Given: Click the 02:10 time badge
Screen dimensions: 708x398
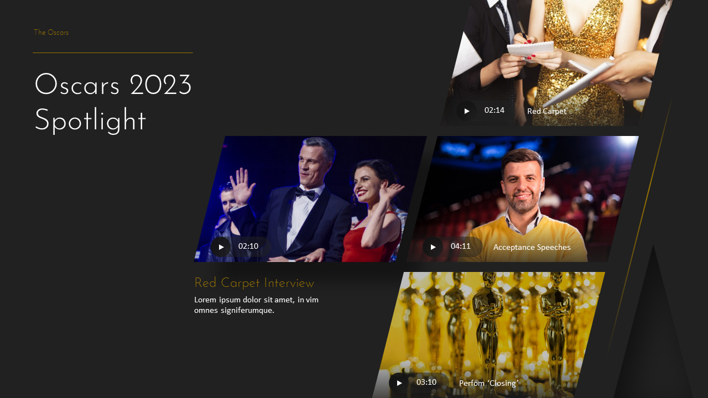Looking at the screenshot, I should [248, 246].
